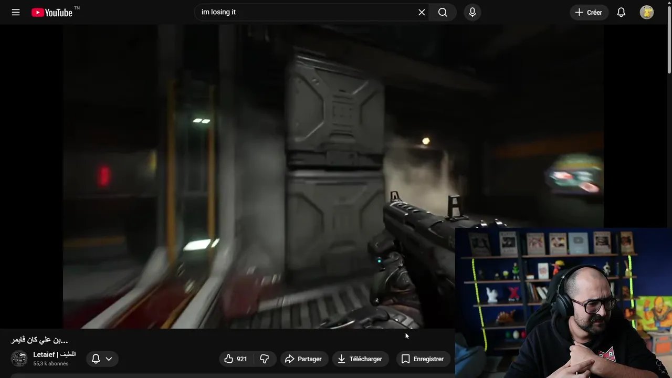Clear the search query with the X
The width and height of the screenshot is (672, 378).
[x=422, y=12]
